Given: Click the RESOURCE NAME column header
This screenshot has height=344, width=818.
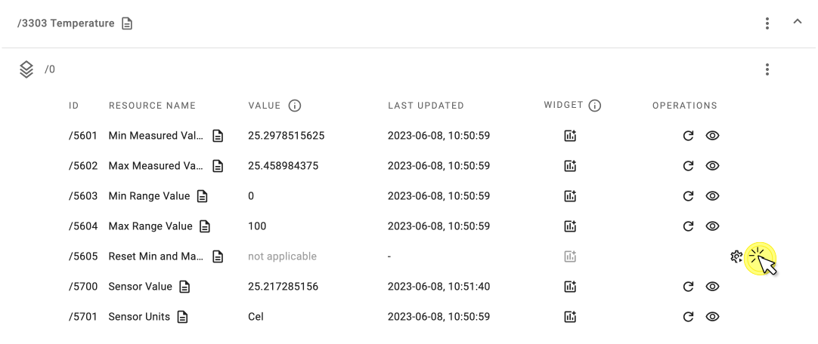Looking at the screenshot, I should 152,106.
